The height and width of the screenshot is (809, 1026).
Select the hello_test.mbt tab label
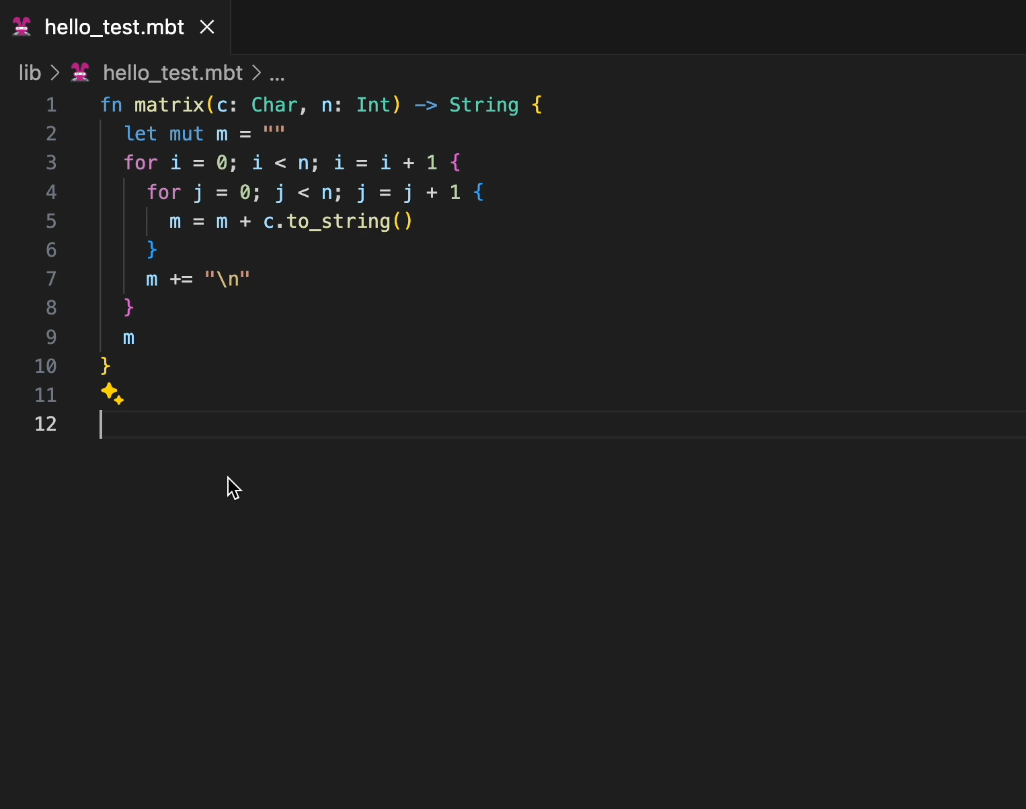tap(114, 27)
